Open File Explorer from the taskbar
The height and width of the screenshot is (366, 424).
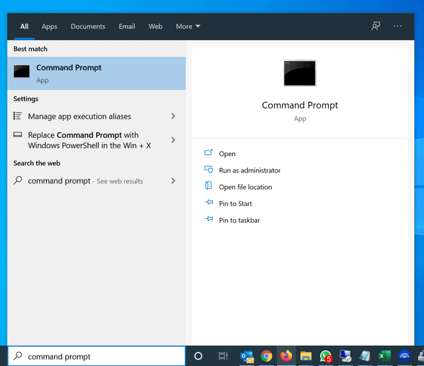(306, 356)
